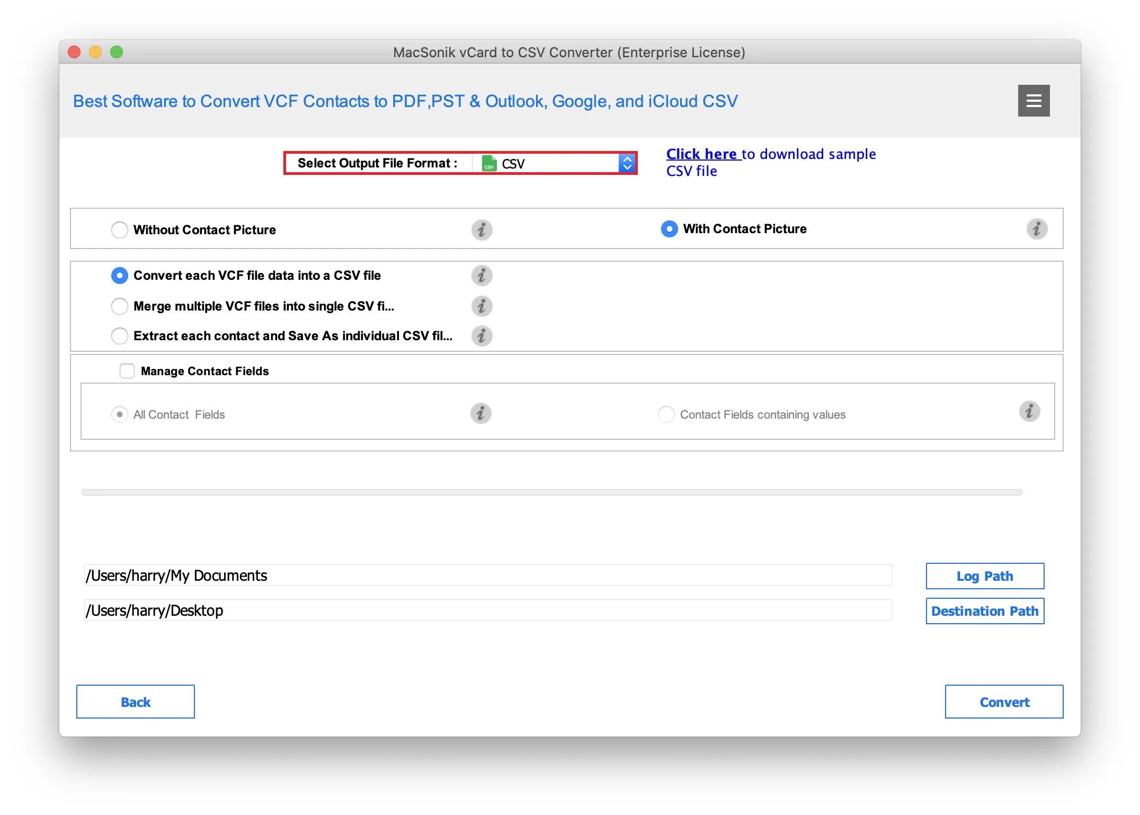The height and width of the screenshot is (815, 1140).
Task: Click the Destination Path button
Action: pos(985,611)
